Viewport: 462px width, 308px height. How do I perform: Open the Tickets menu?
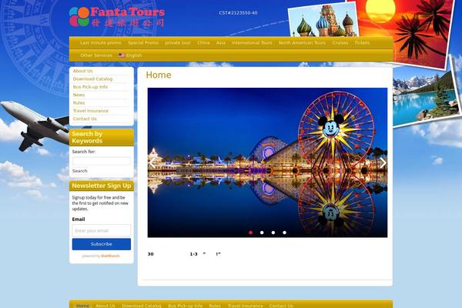(x=362, y=43)
